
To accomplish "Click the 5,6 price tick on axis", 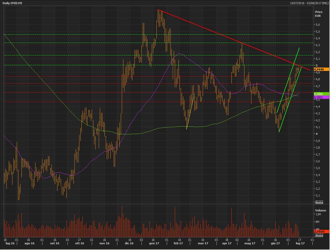I will [318, 25].
